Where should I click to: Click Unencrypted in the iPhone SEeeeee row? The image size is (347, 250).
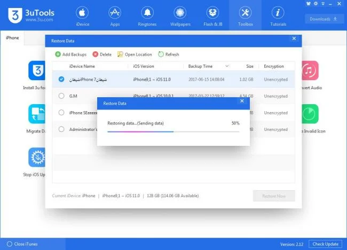tap(275, 113)
